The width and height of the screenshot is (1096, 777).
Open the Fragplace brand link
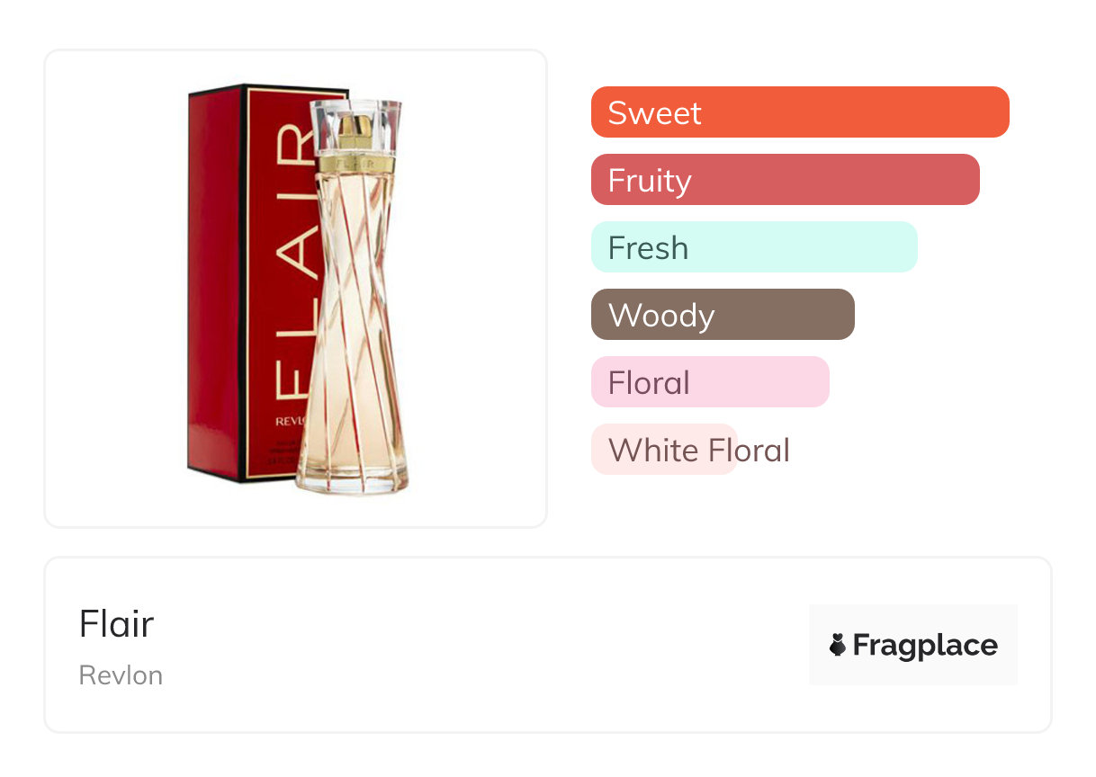pos(913,645)
